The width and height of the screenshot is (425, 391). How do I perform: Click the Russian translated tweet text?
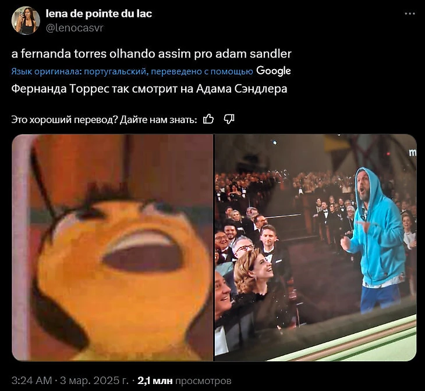150,88
